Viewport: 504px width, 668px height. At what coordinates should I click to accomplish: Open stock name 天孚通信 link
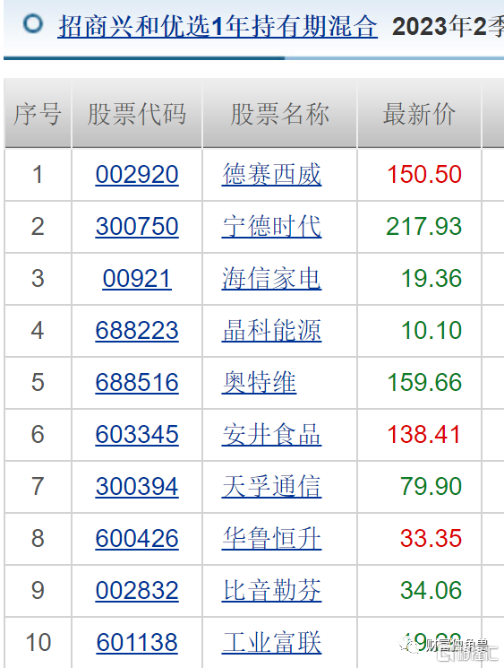pyautogui.click(x=272, y=487)
